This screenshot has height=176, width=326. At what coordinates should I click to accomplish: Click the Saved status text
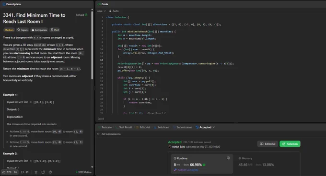click(101, 119)
